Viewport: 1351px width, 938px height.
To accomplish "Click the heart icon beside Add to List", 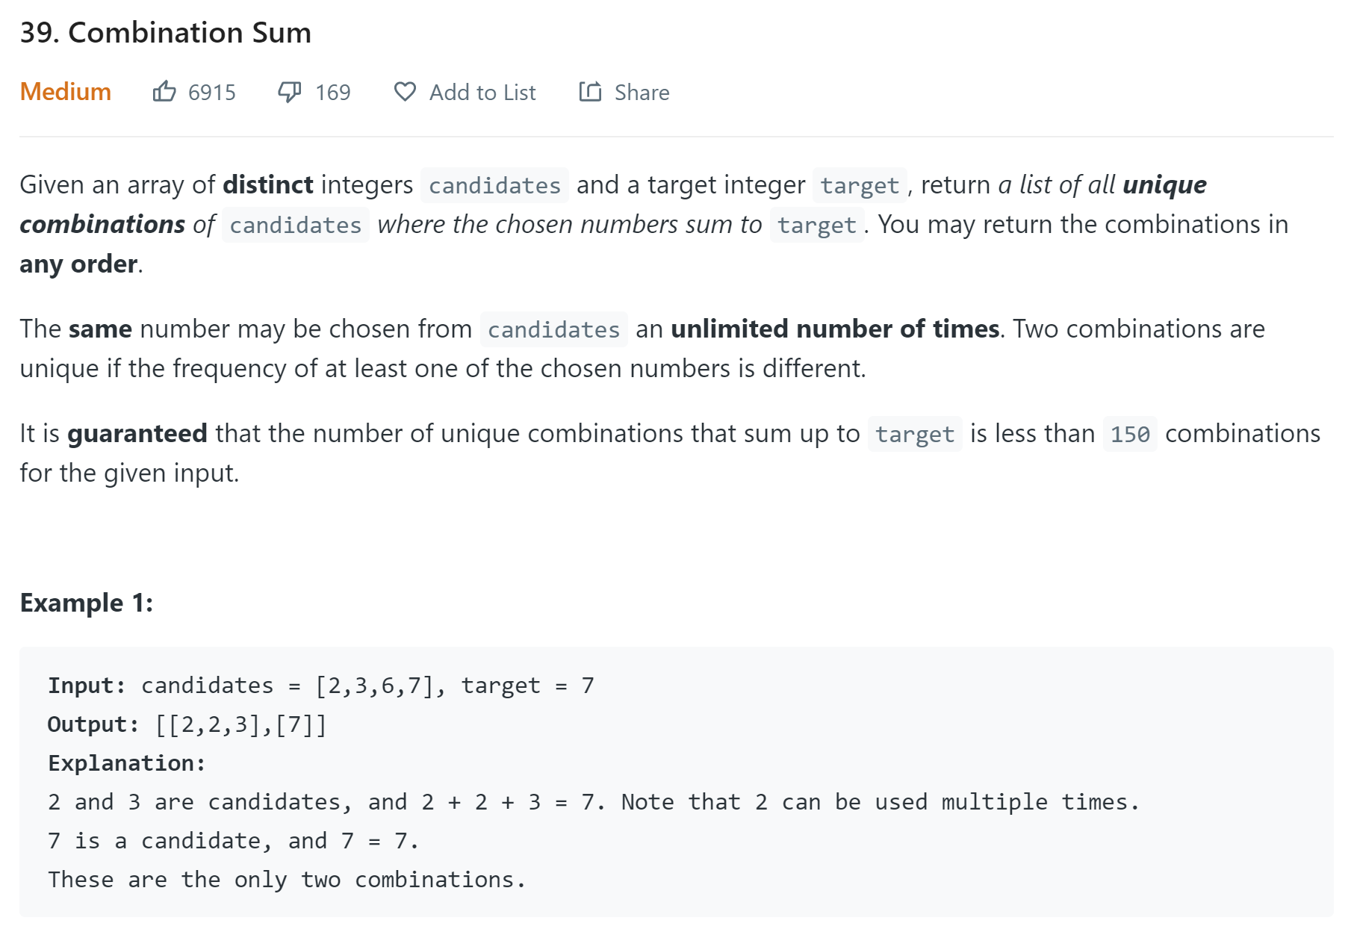I will pyautogui.click(x=405, y=92).
